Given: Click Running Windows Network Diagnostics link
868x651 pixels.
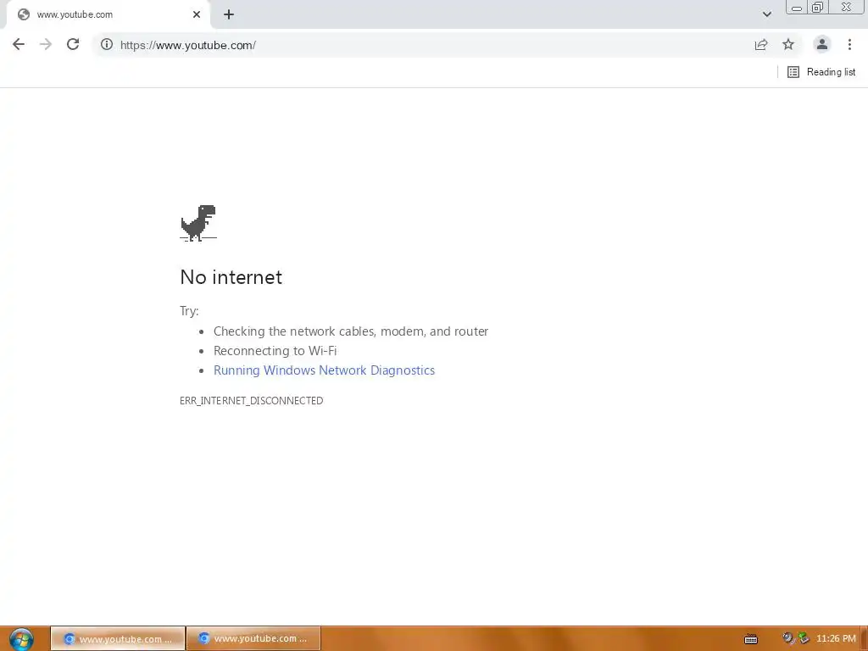Looking at the screenshot, I should click(x=324, y=370).
